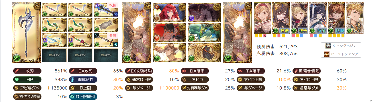Click the D上限緩和 stat badge

click(83, 97)
